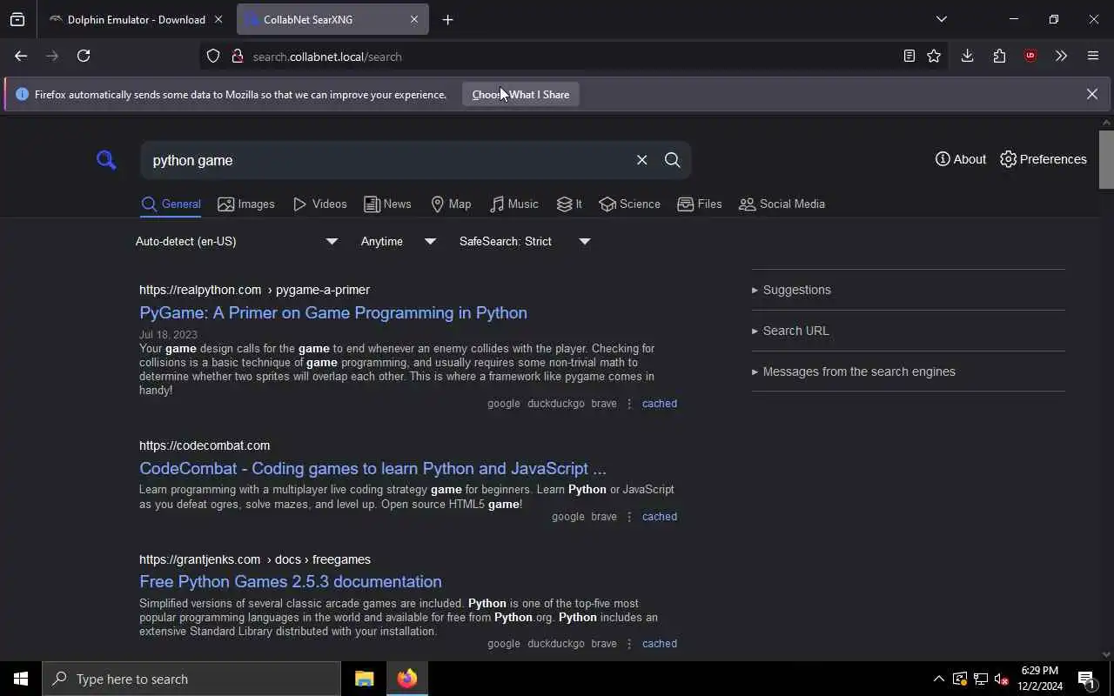This screenshot has width=1114, height=696.
Task: Open File Explorer from taskbar
Action: 364,679
